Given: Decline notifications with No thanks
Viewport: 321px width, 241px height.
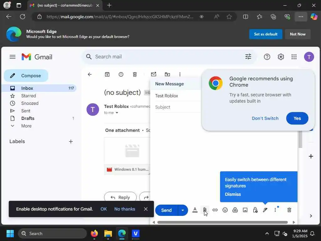Looking at the screenshot, I should (125, 209).
